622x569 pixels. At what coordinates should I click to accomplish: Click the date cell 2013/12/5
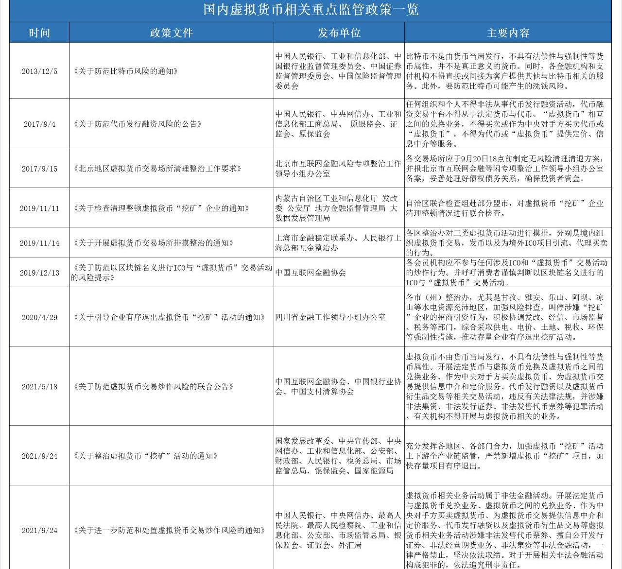[39, 71]
